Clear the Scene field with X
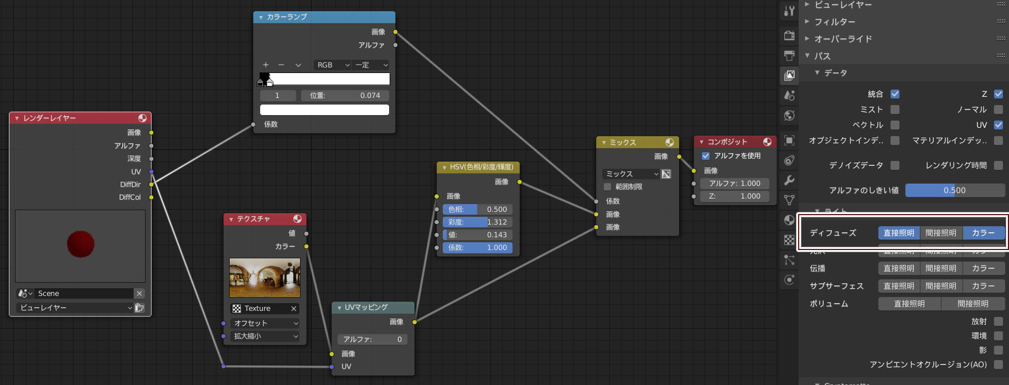Image resolution: width=1009 pixels, height=385 pixels. 139,293
